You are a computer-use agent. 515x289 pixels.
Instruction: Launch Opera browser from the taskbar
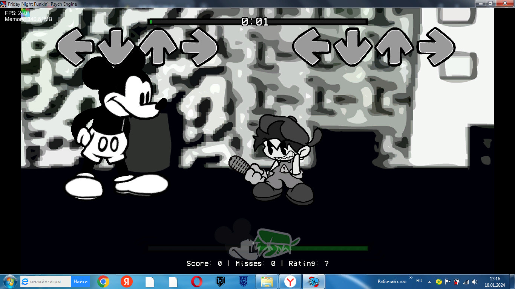(196, 281)
